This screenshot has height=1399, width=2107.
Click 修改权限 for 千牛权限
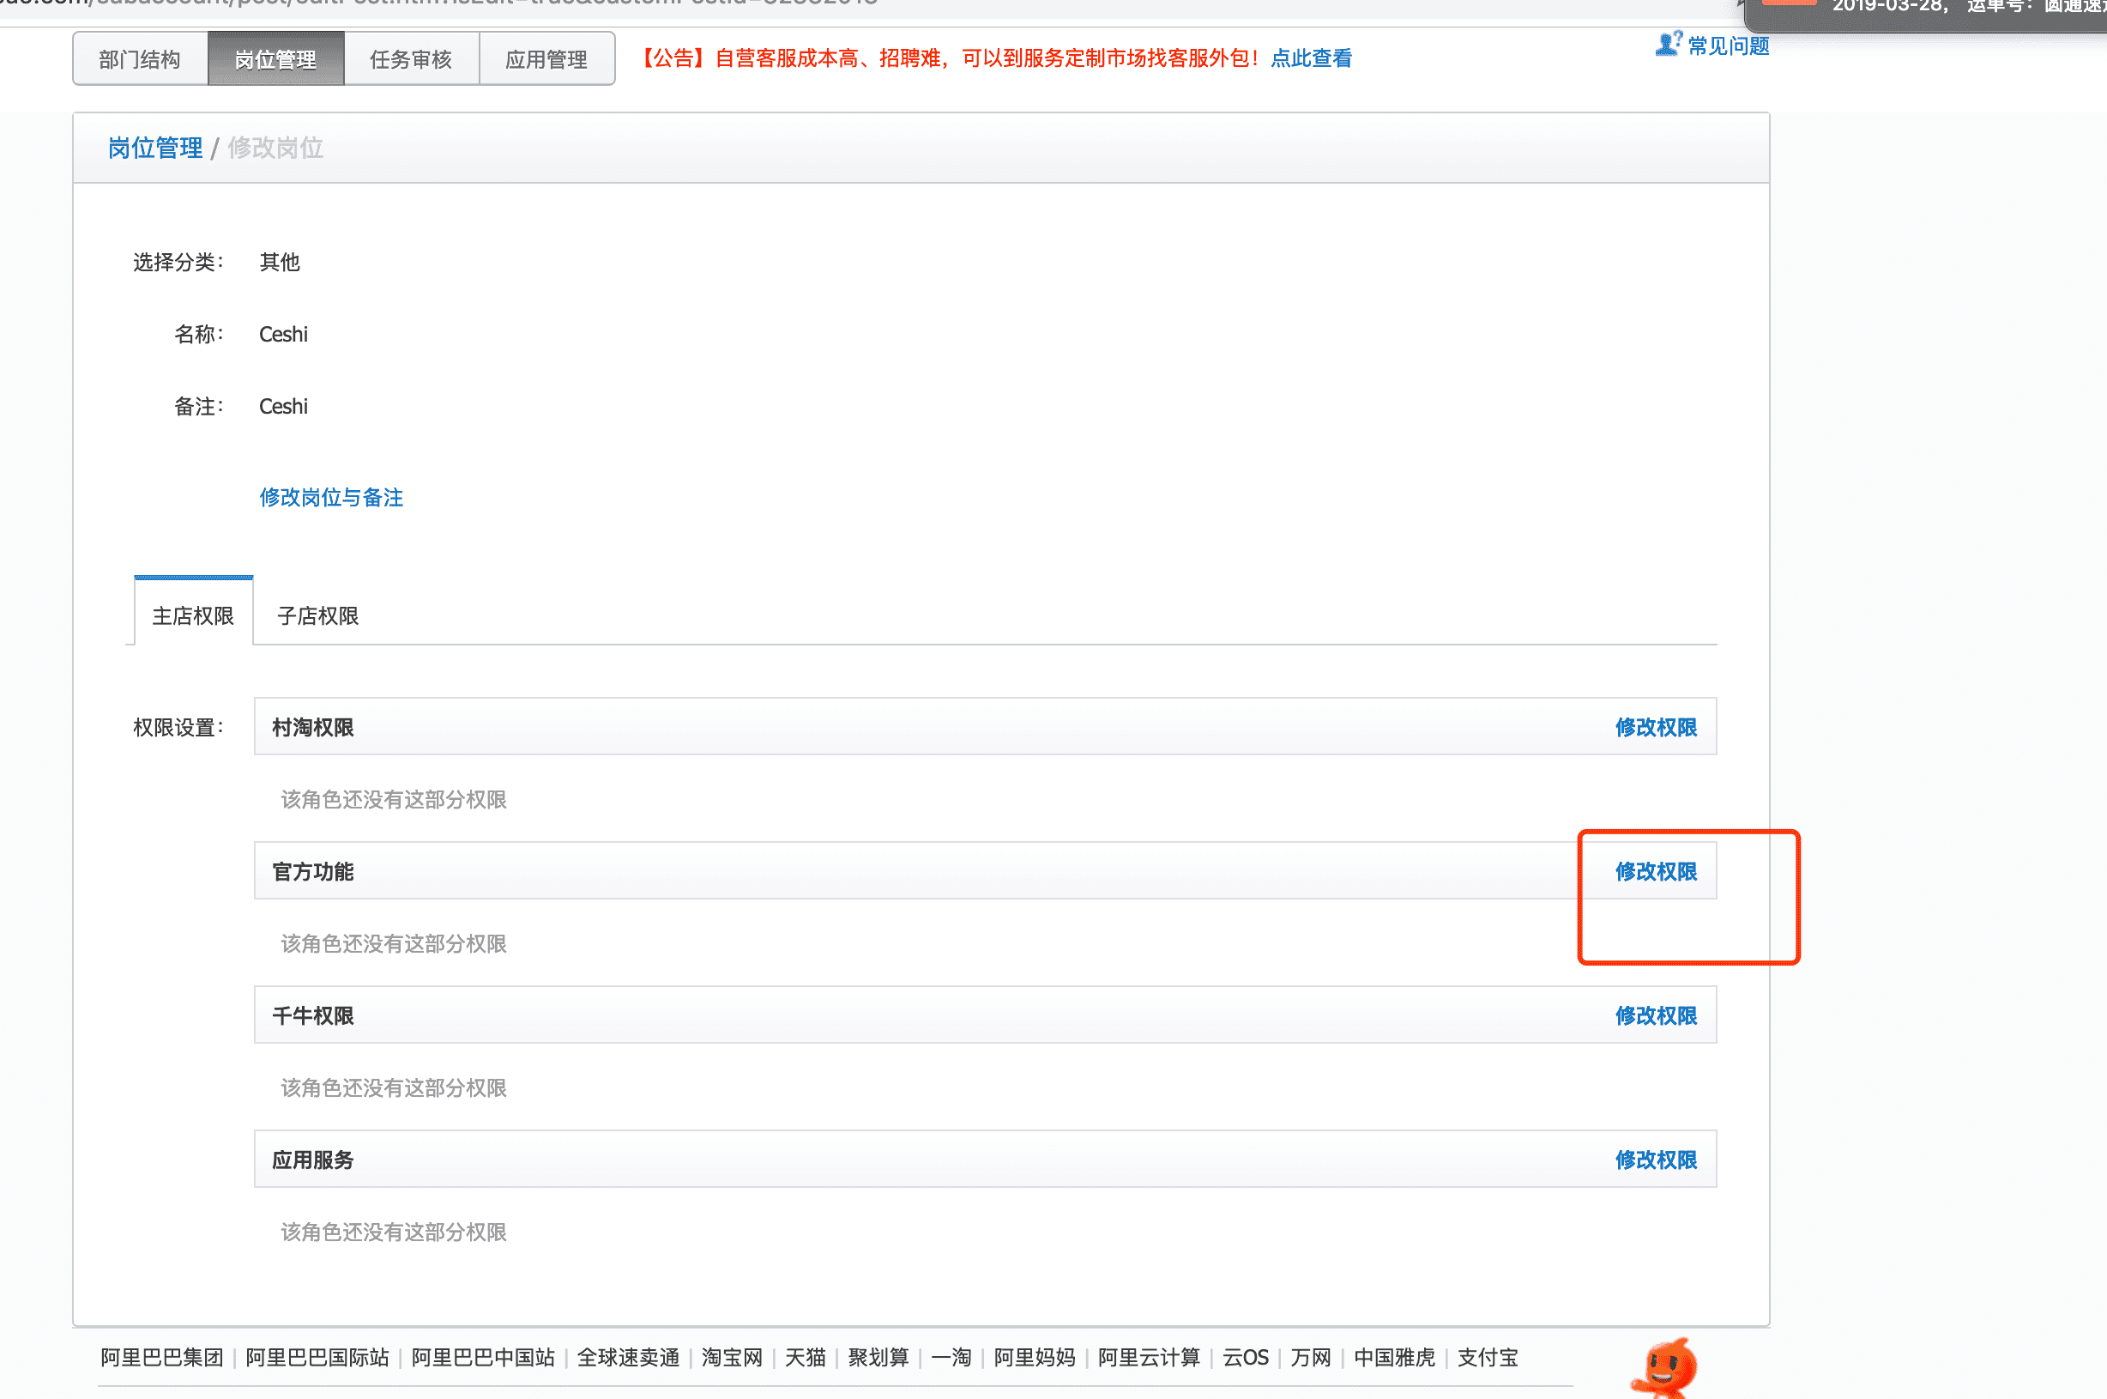[1656, 1015]
